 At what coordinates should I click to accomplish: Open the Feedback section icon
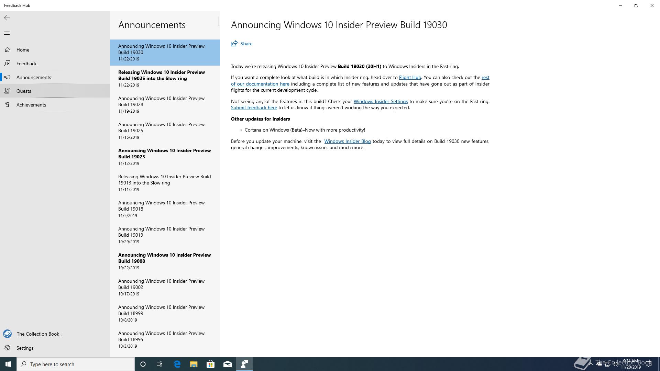[7, 64]
